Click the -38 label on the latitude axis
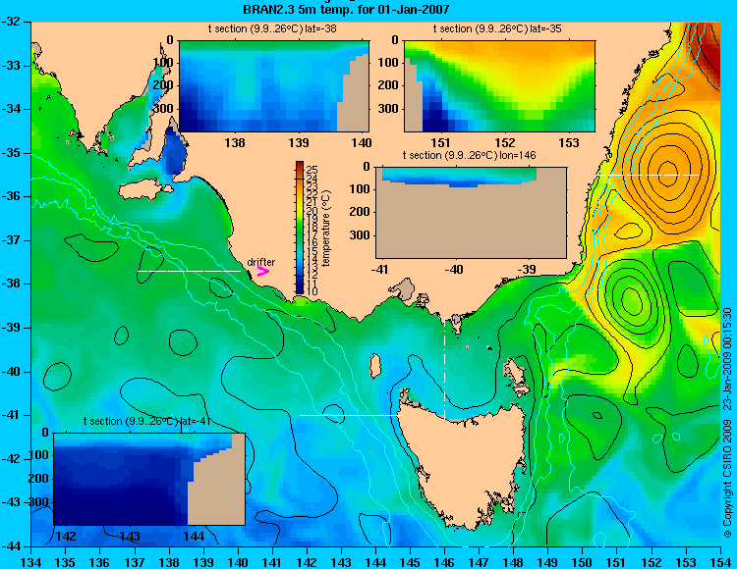 9,284
